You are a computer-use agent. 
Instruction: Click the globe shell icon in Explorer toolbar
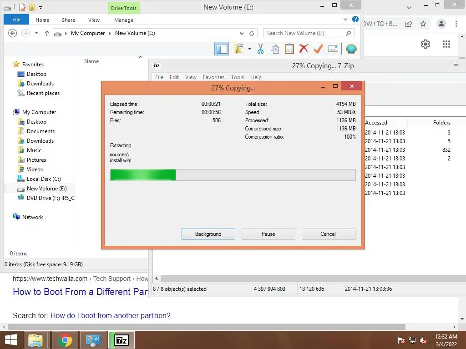point(351,49)
